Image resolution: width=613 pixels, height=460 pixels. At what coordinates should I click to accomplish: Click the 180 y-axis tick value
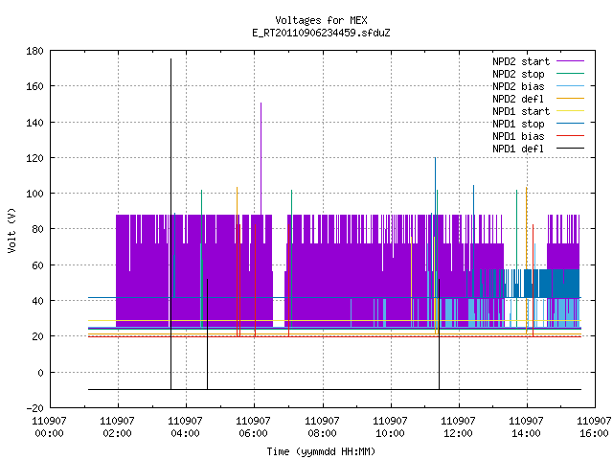[34, 51]
